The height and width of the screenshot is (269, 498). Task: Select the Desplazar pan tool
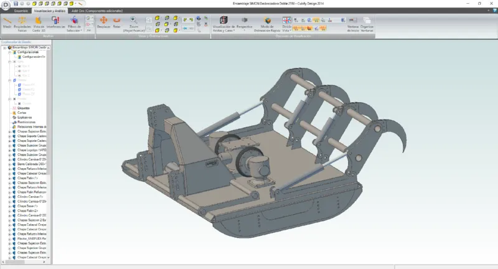click(x=103, y=24)
